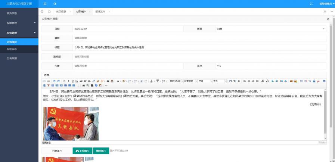Screen dimensions: 335x162
Task: Redo the last edit in editor
Action: pos(59,81)
